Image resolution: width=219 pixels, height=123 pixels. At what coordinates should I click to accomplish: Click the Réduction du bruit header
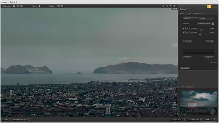coord(190,13)
